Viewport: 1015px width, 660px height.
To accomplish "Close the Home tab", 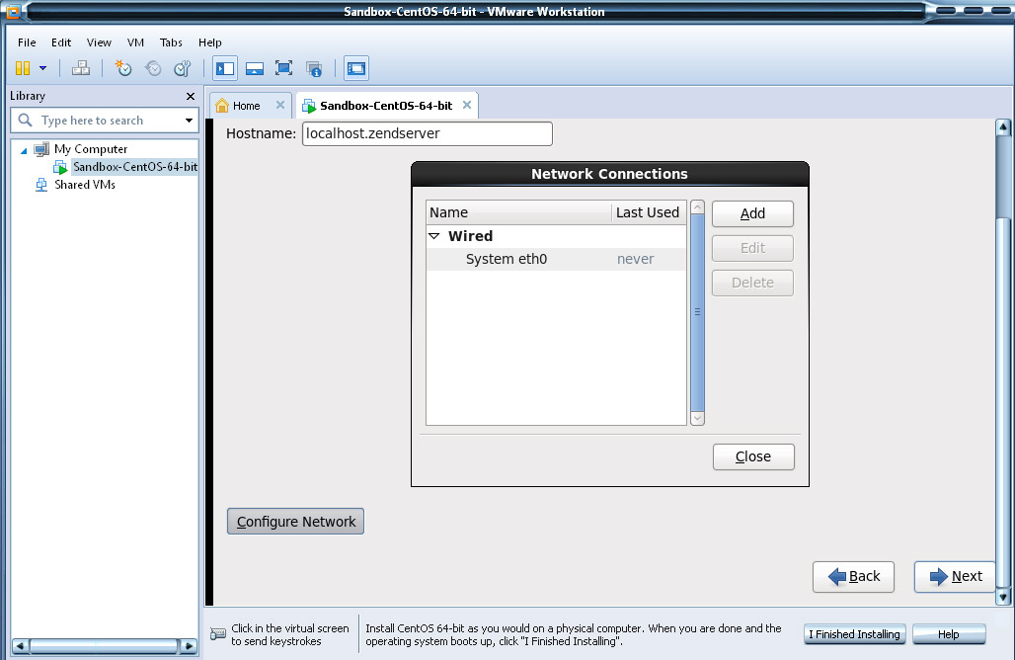I will pyautogui.click(x=280, y=105).
